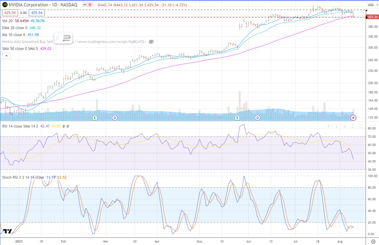Click the purple lightning bolt icon
The width and height of the screenshot is (379, 245).
pos(353,118)
